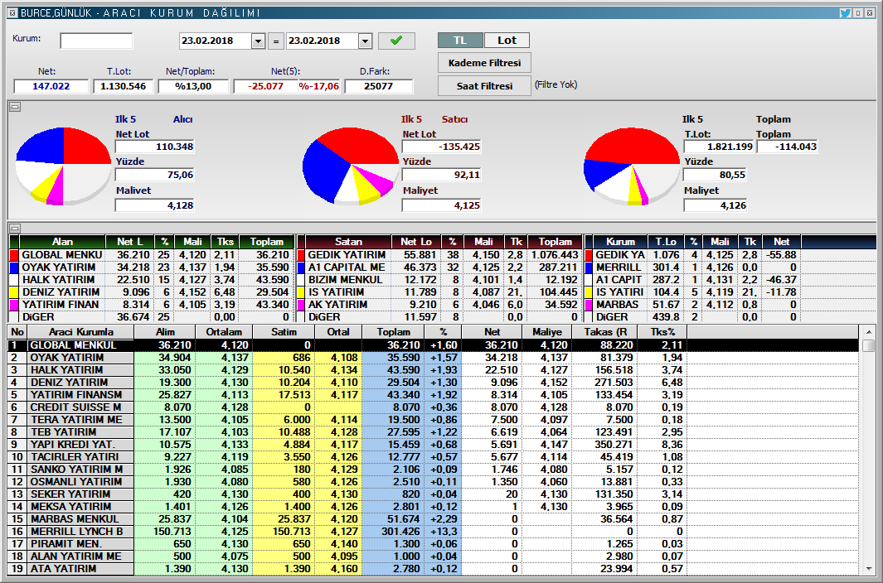
Task: Click the Twitter bird icon in title bar
Action: point(845,13)
